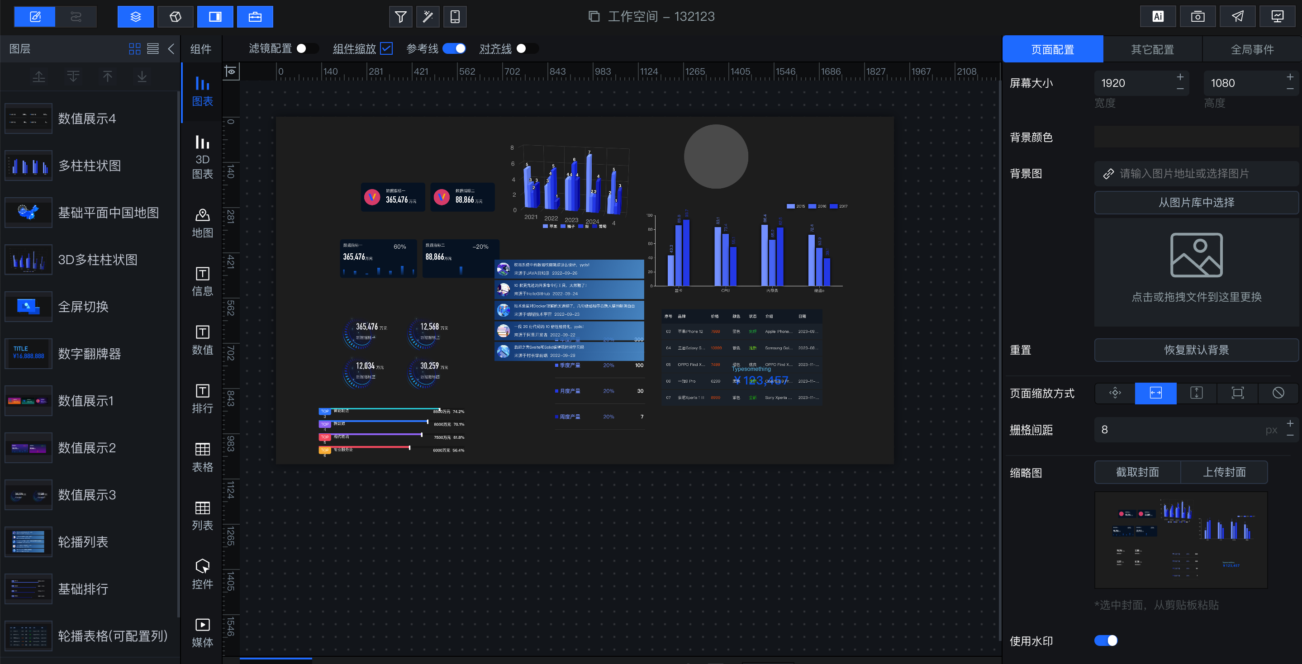Click the filter funnel icon

click(x=400, y=17)
